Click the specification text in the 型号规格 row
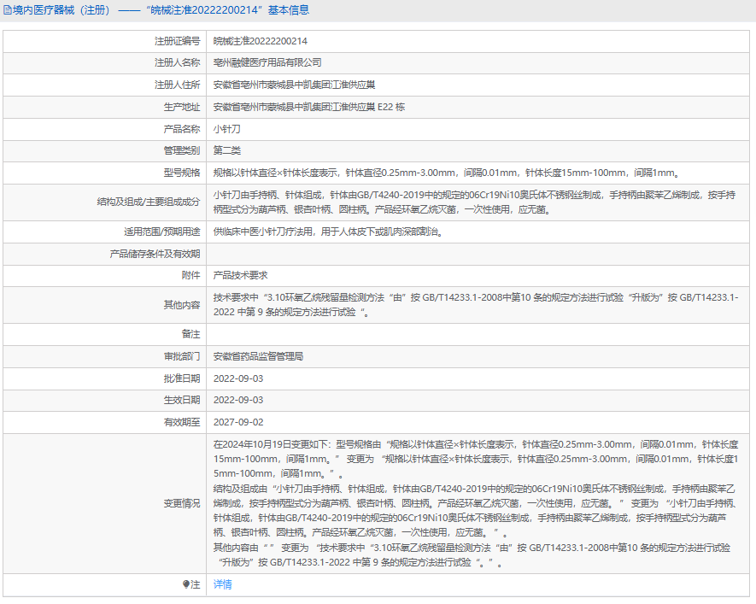Image resolution: width=756 pixels, height=604 pixels. (x=447, y=173)
